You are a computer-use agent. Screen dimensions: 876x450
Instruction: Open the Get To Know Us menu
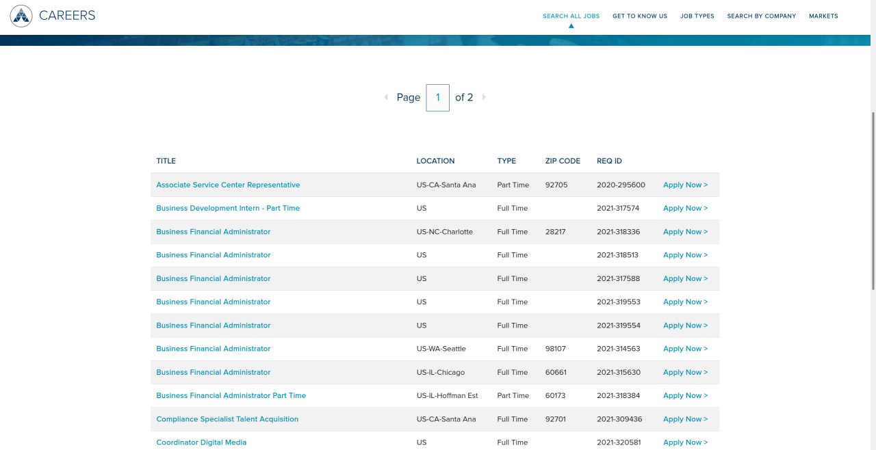click(640, 16)
